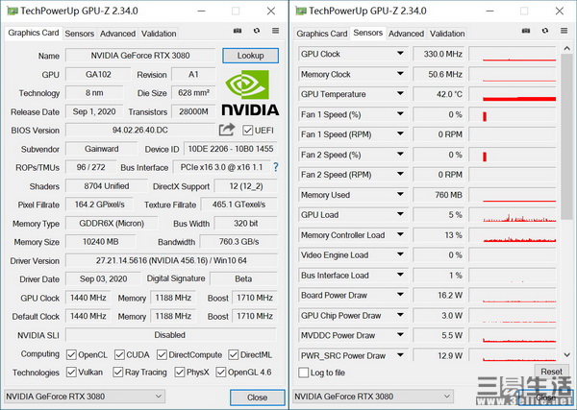Image resolution: width=577 pixels, height=410 pixels.
Task: Click the GPU Temperature history graph
Action: click(x=513, y=94)
